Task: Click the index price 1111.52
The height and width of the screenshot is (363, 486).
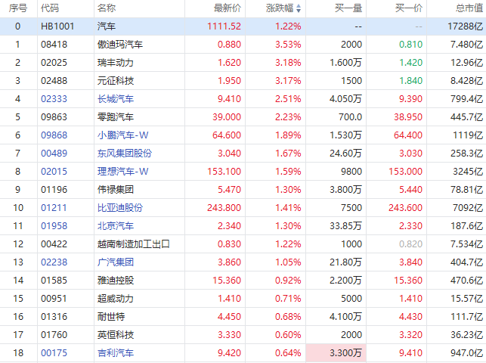Action: 224,26
